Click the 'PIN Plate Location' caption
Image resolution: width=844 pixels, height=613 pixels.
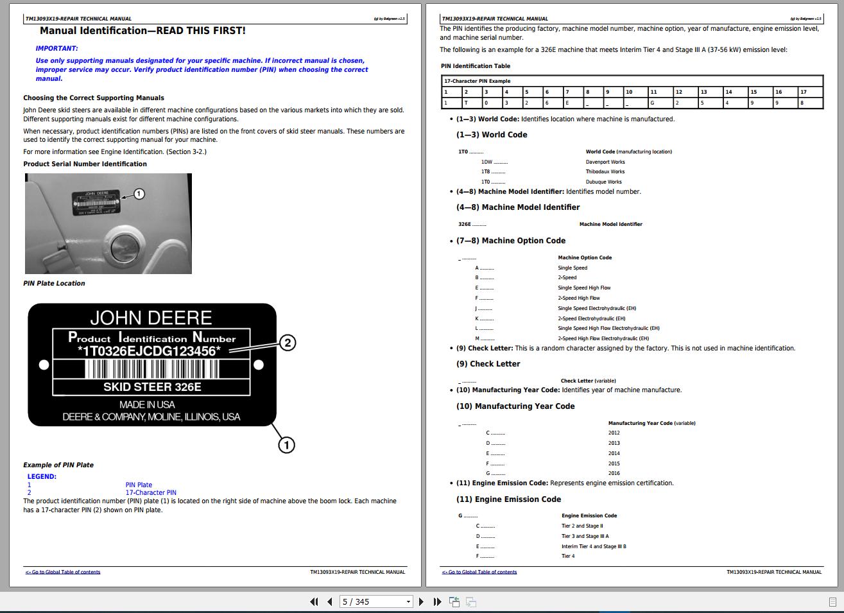(x=54, y=283)
